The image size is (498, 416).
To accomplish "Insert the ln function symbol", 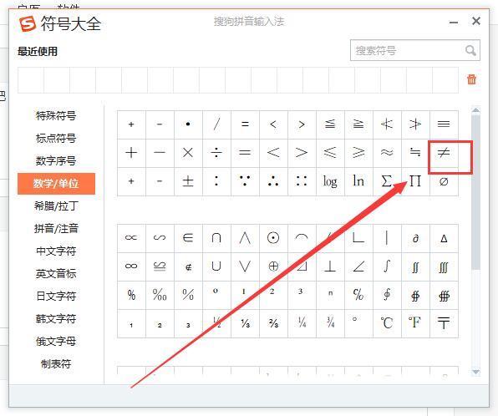I will [358, 181].
